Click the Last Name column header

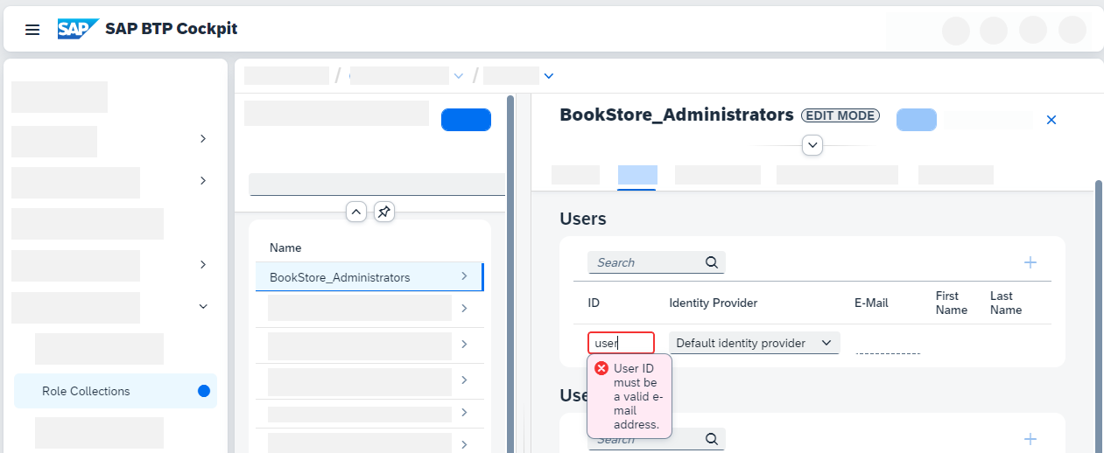[1006, 303]
